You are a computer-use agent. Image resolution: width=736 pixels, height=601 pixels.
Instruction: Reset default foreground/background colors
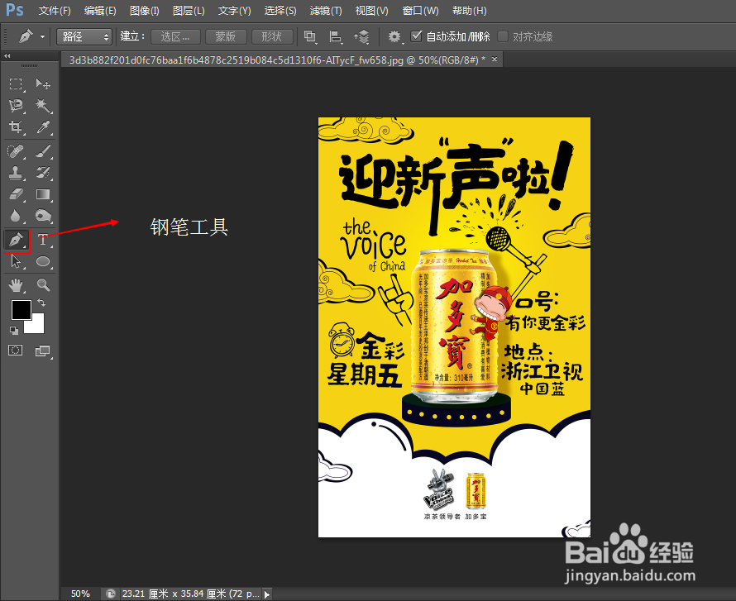pos(14,331)
